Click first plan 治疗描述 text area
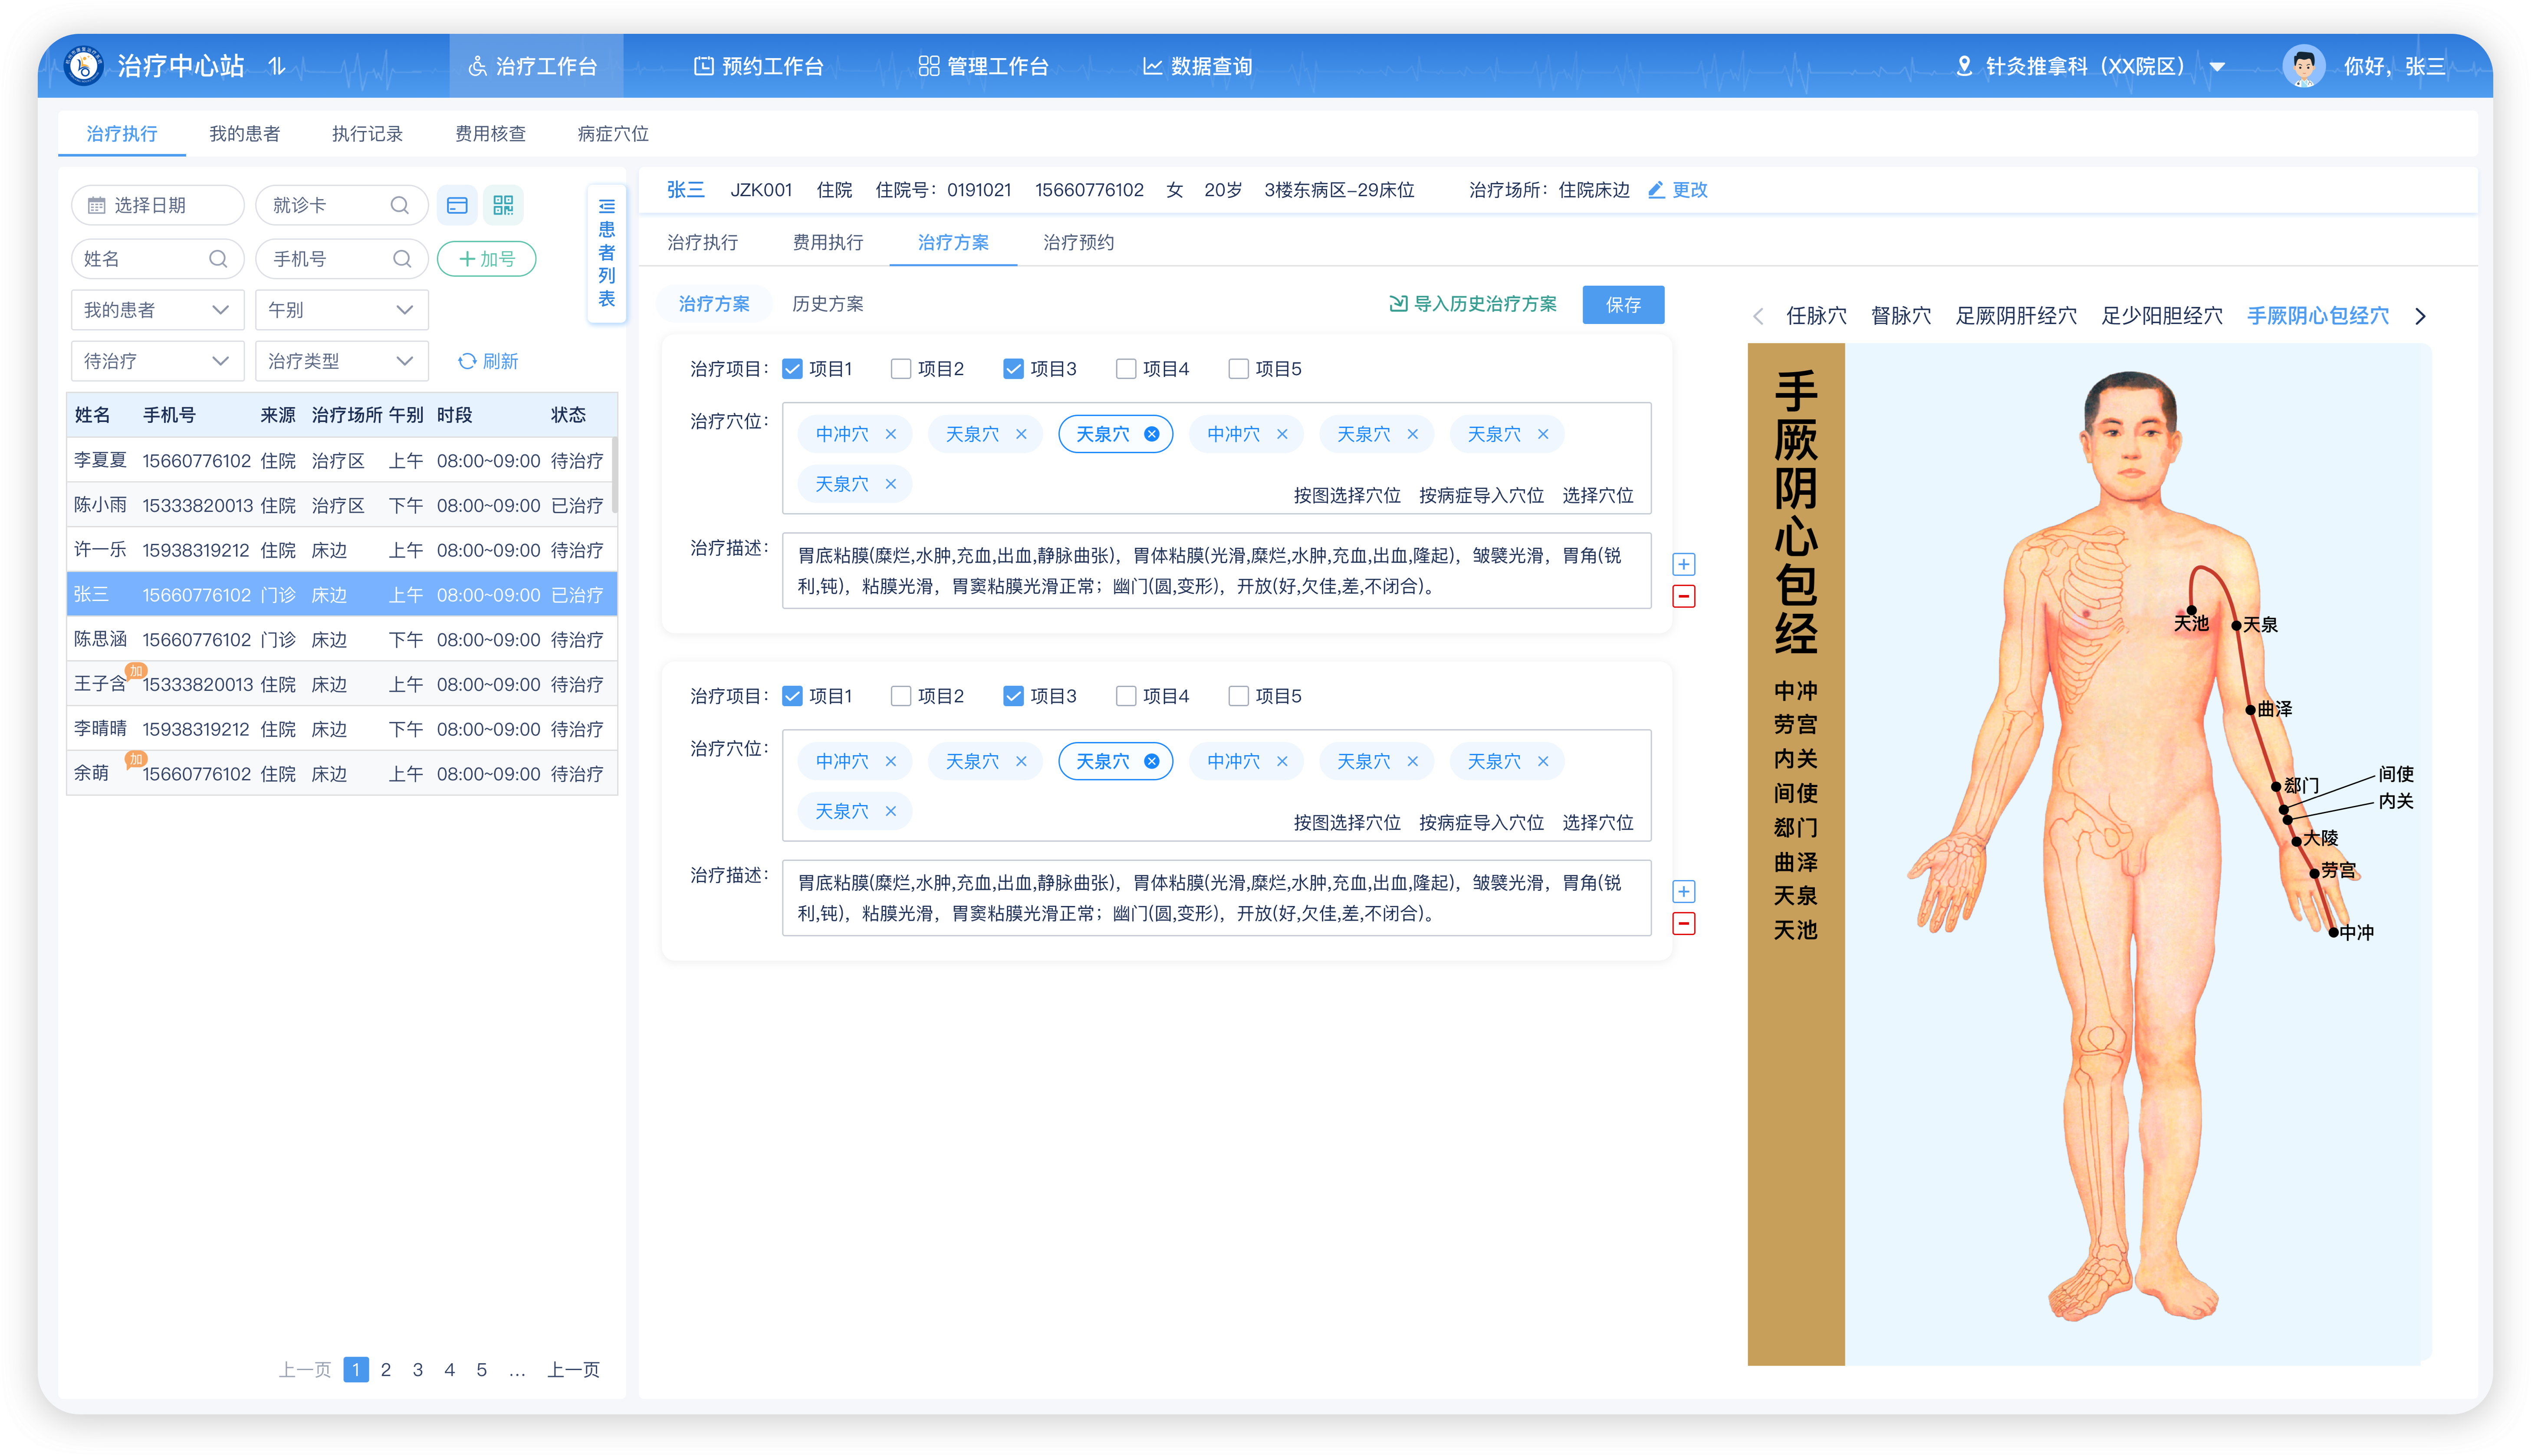 1216,571
